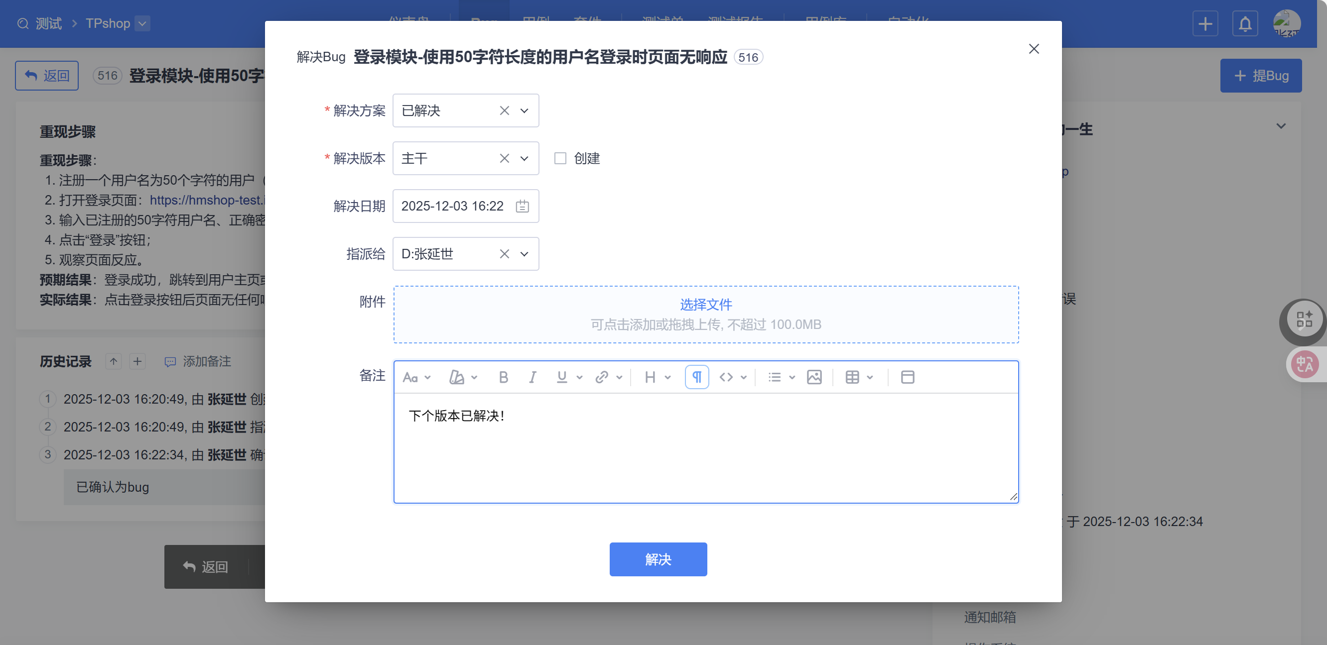Click history entry 3 at 16:22:34

coord(164,454)
